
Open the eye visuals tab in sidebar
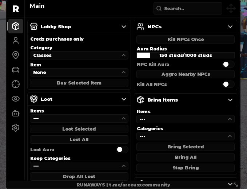click(16, 99)
